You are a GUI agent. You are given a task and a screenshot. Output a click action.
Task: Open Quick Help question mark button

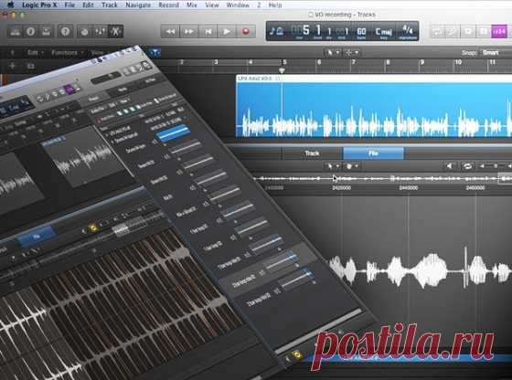click(65, 32)
